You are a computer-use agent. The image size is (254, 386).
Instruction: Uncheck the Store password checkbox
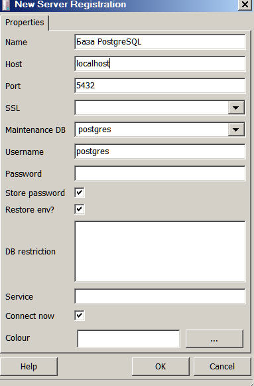pos(80,193)
